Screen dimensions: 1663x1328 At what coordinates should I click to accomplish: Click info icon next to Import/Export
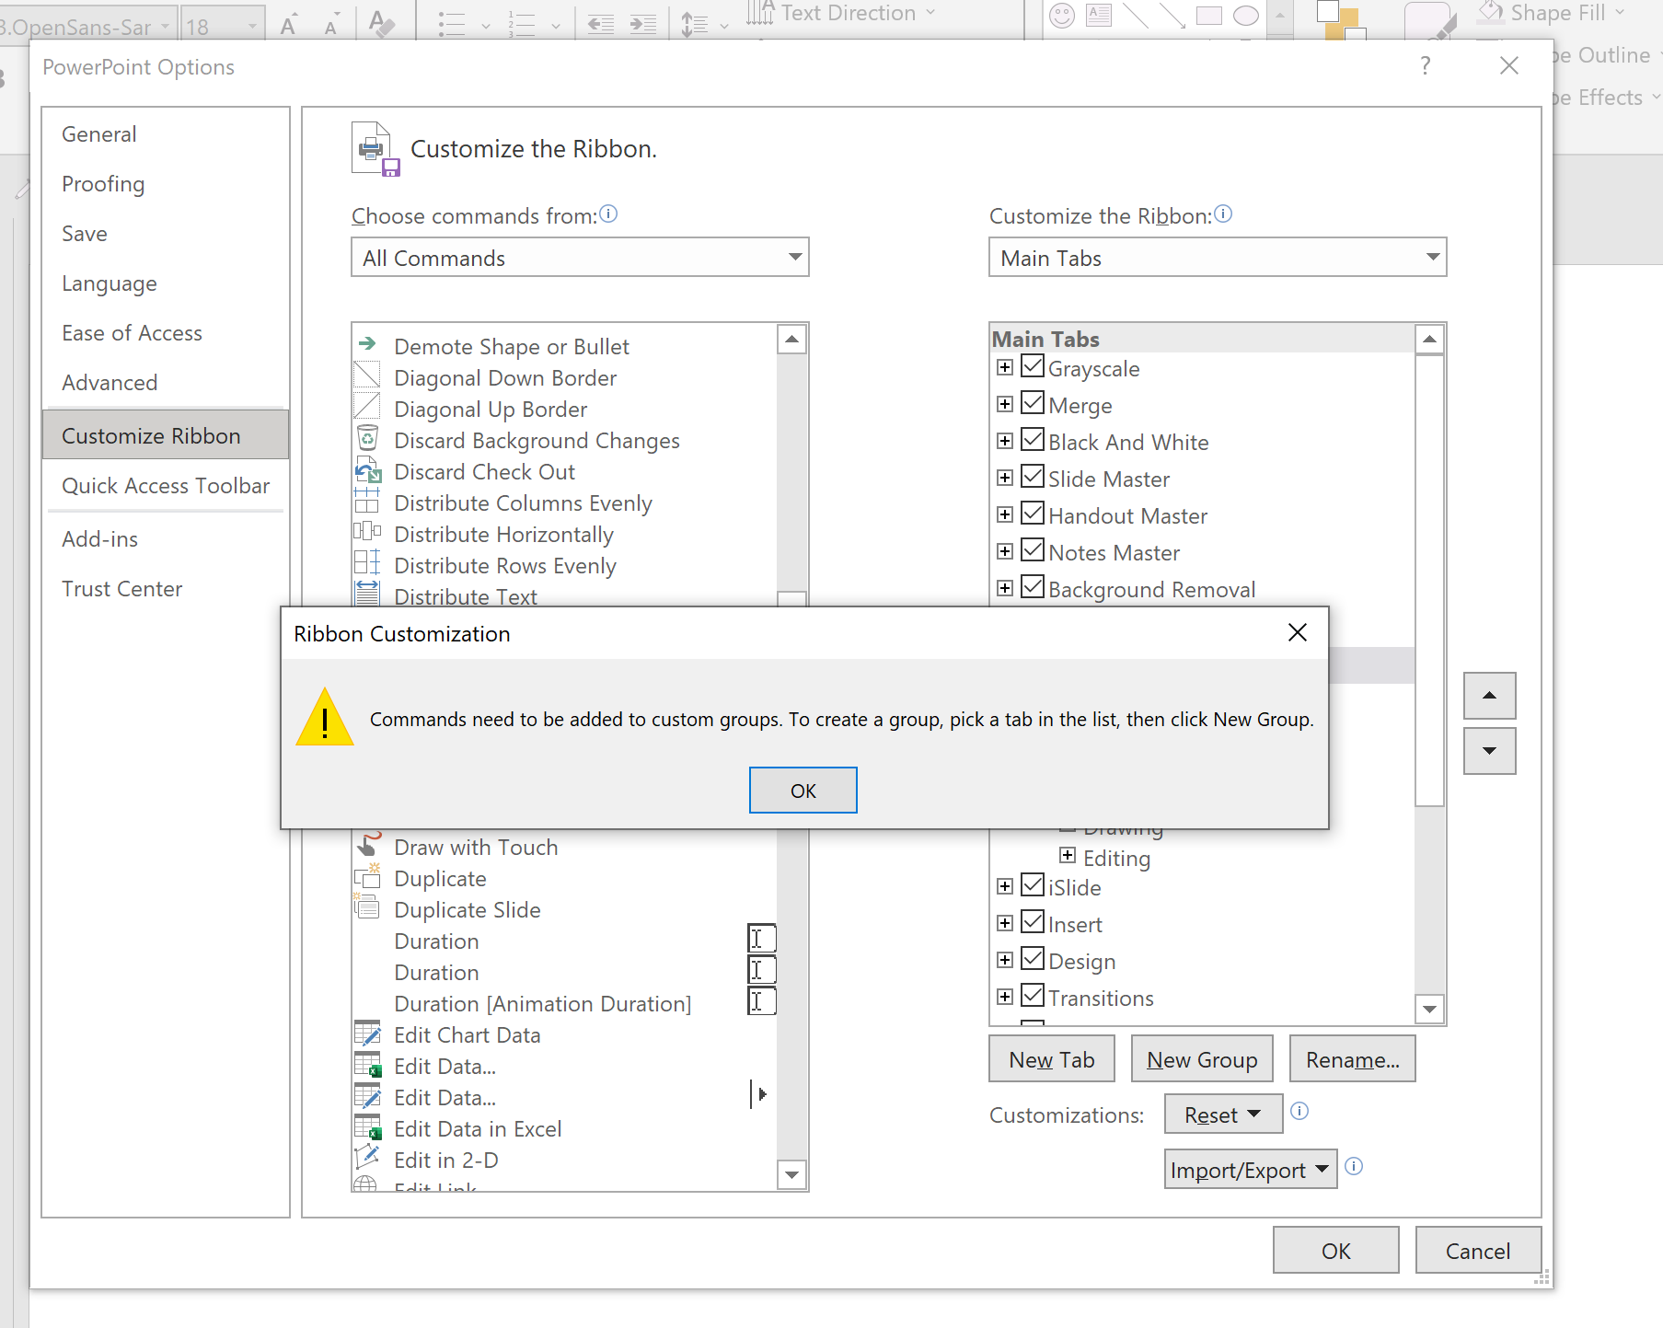(1354, 1166)
